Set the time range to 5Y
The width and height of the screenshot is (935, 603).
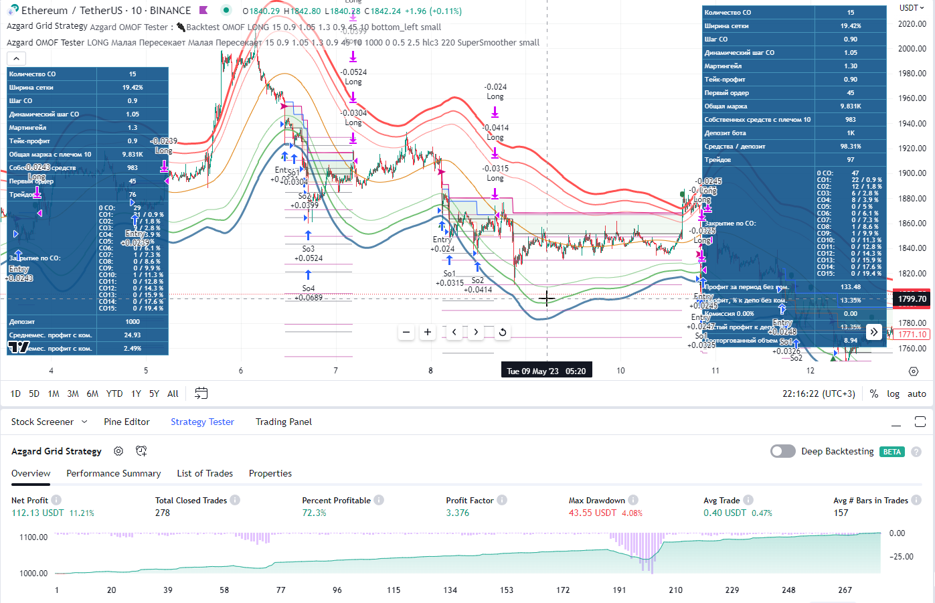[154, 394]
